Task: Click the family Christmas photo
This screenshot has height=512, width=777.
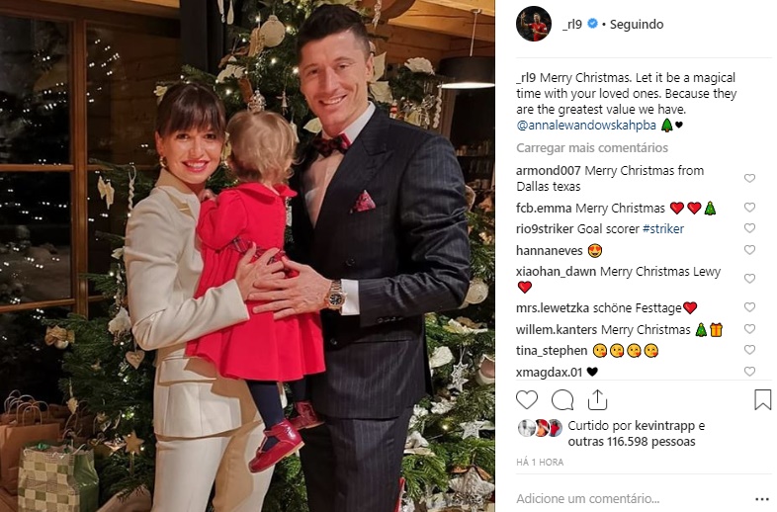Action: point(247,256)
